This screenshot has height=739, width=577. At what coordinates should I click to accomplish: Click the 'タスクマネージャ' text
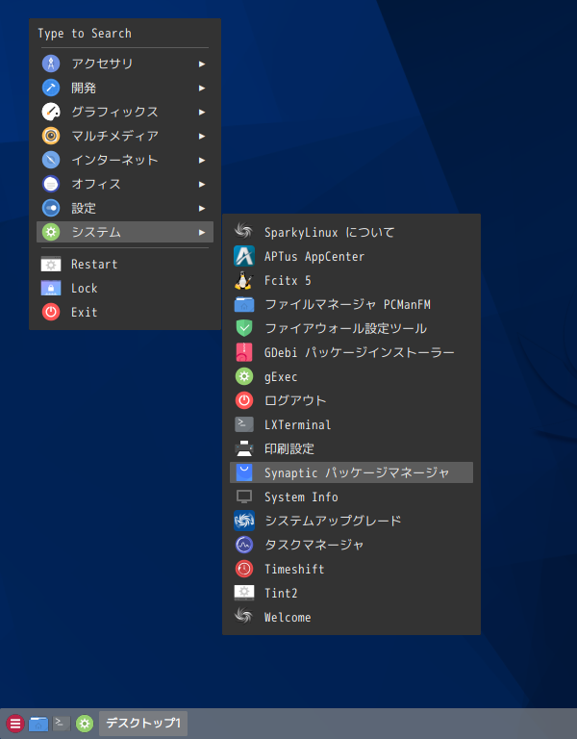coord(314,545)
